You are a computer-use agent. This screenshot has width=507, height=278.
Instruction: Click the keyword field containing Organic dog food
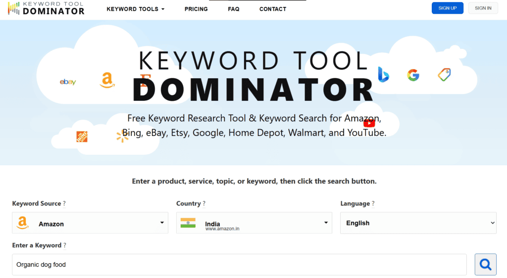(x=239, y=265)
